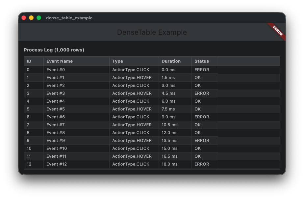Click the '13.5 ms' duration cell

pyautogui.click(x=175, y=141)
